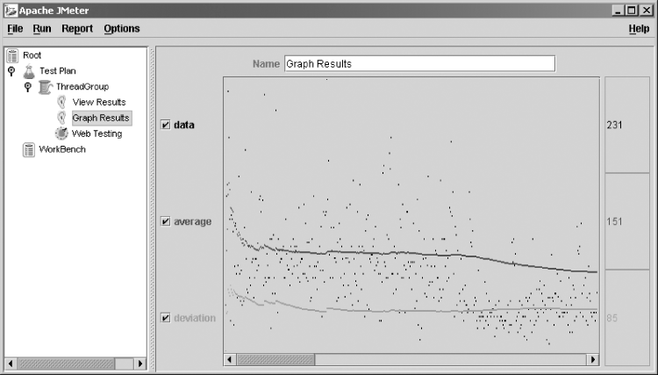Open the Report menu
This screenshot has width=658, height=375.
tap(77, 29)
